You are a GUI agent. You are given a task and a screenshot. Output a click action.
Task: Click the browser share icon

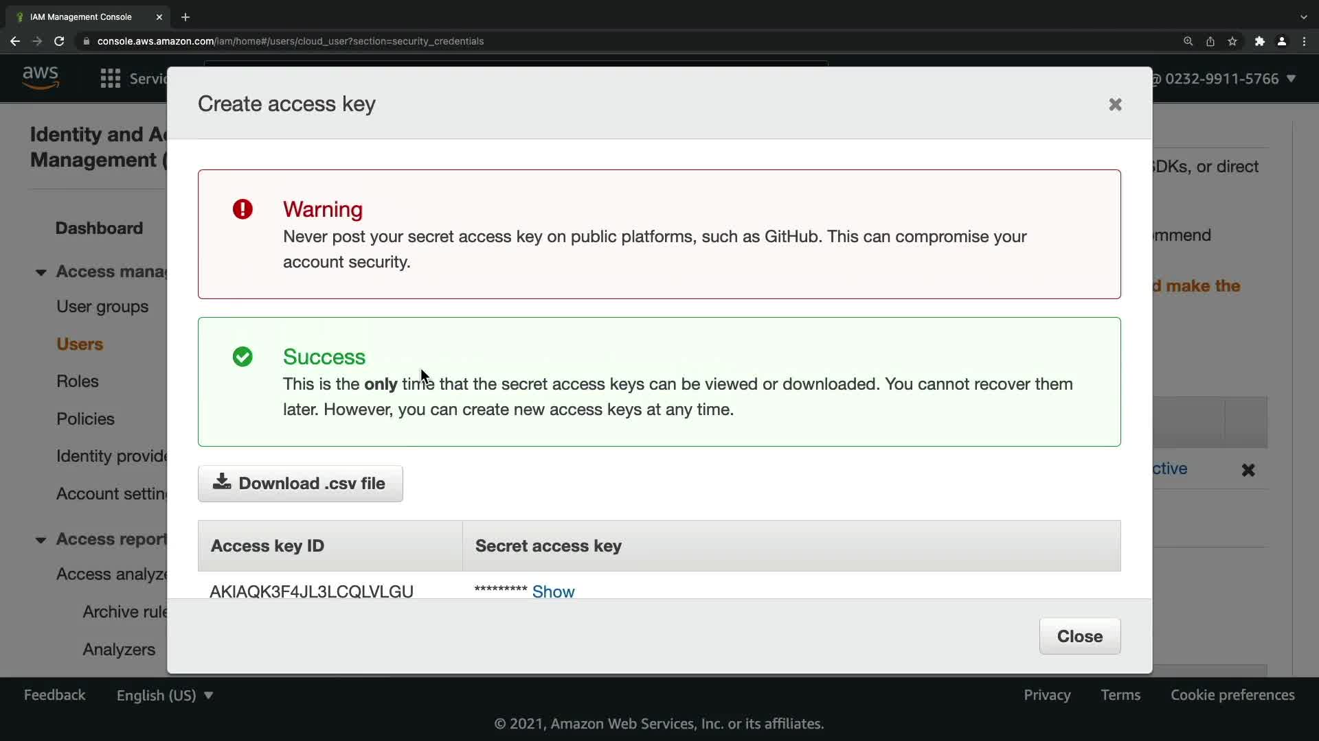pyautogui.click(x=1210, y=41)
